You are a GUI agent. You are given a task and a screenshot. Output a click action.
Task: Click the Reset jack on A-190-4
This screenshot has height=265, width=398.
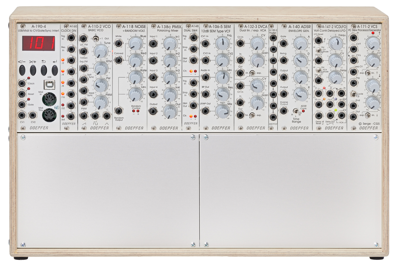pos(22,94)
